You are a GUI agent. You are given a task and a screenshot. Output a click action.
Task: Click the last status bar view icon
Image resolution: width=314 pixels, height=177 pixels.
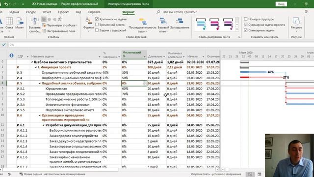(260, 174)
